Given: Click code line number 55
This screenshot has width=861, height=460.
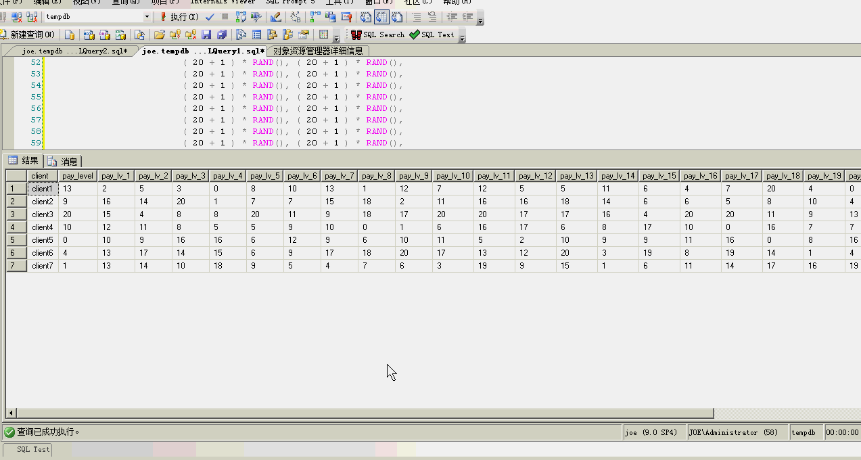Looking at the screenshot, I should [x=36, y=97].
